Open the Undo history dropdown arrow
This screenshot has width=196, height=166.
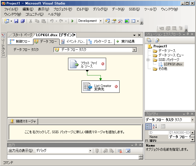pos(56,21)
